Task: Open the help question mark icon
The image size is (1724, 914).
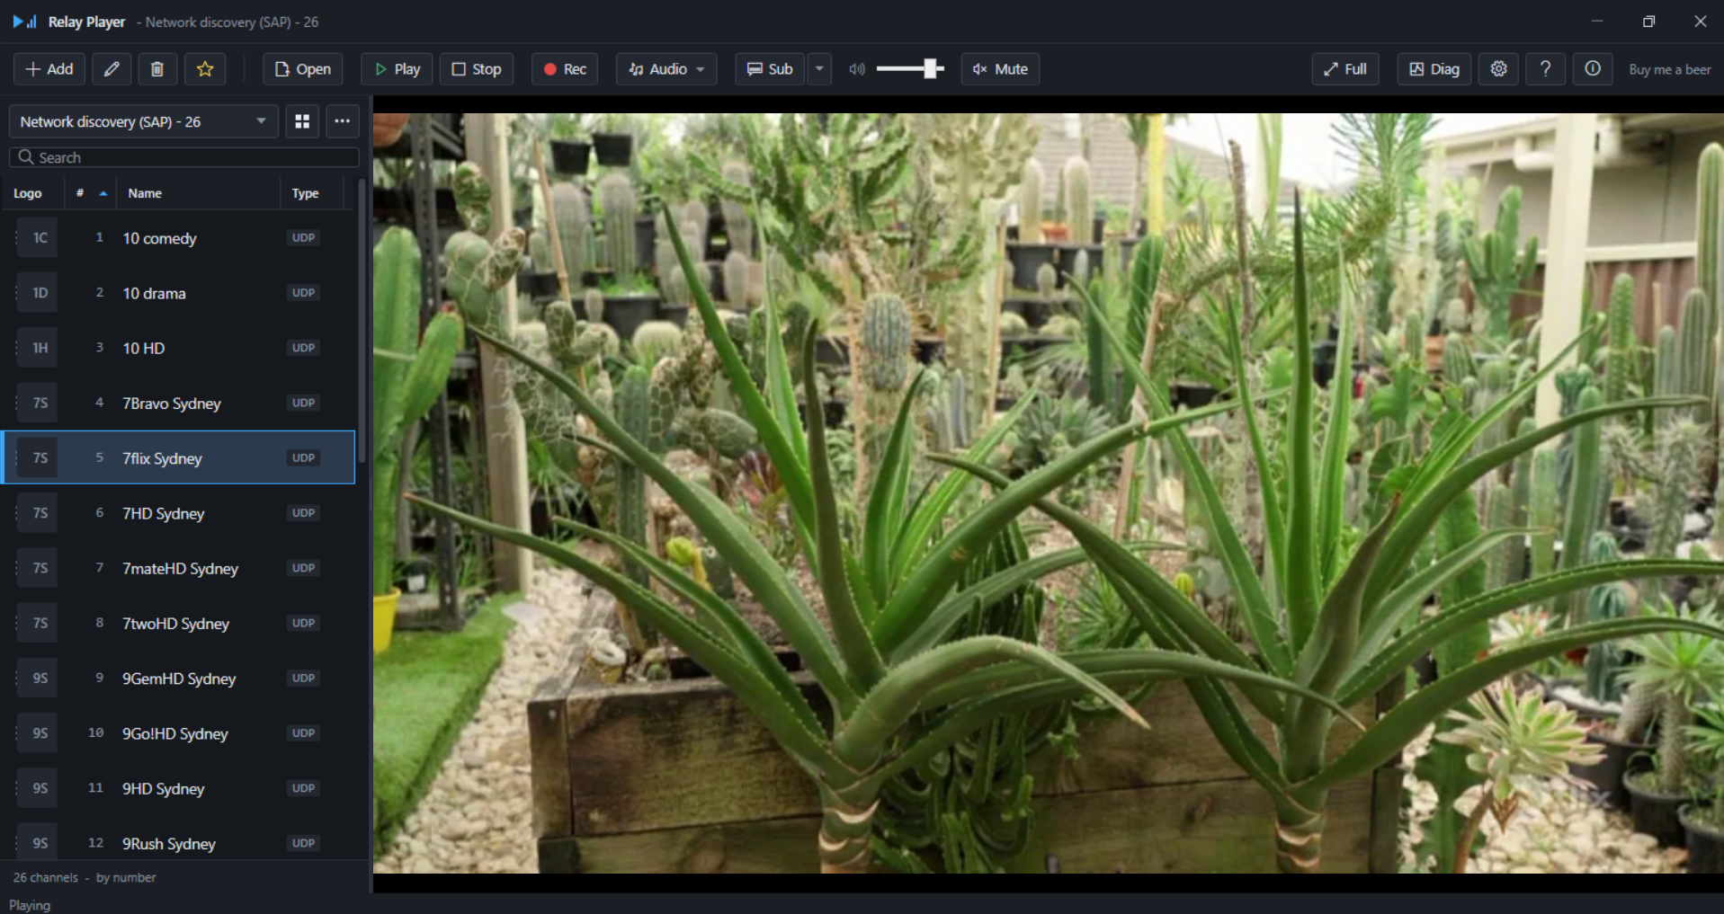Action: click(1545, 69)
